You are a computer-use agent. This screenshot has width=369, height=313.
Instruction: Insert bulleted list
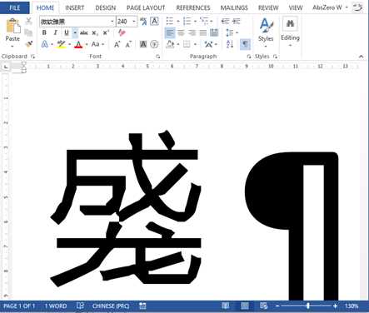pos(169,22)
